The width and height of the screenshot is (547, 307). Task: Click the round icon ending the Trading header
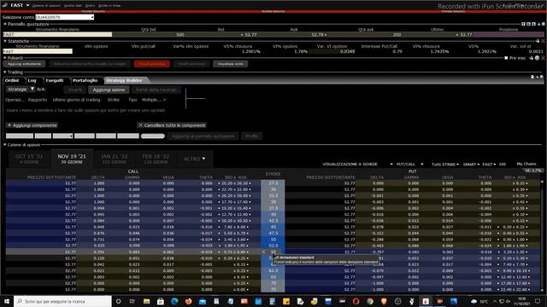pos(541,77)
